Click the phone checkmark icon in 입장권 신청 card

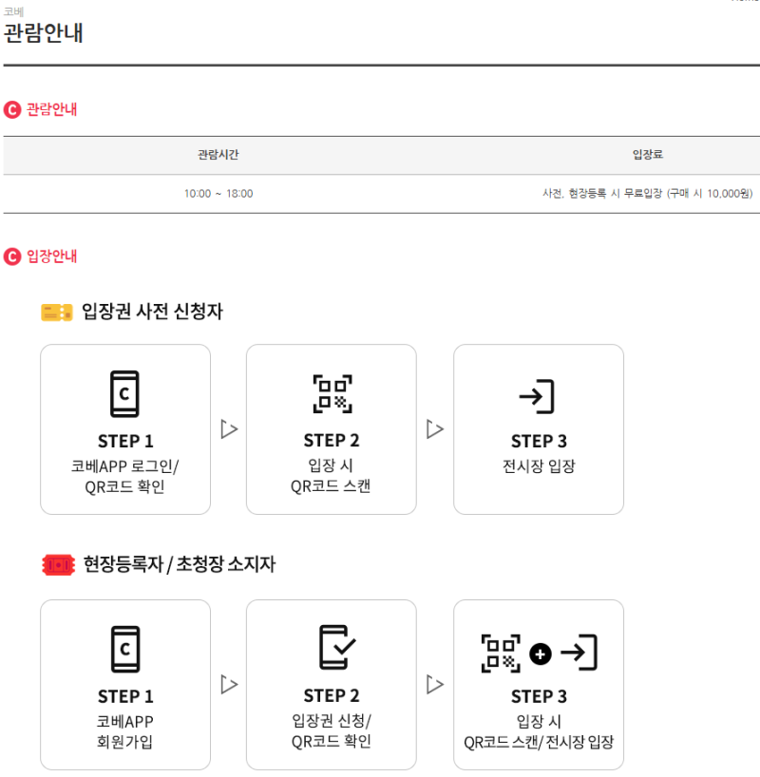(337, 647)
